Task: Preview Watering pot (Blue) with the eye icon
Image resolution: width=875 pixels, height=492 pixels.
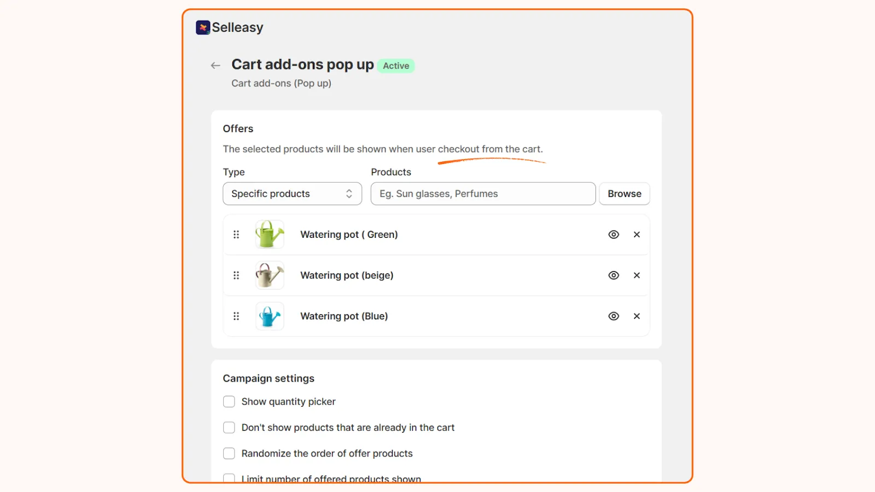Action: click(x=614, y=316)
